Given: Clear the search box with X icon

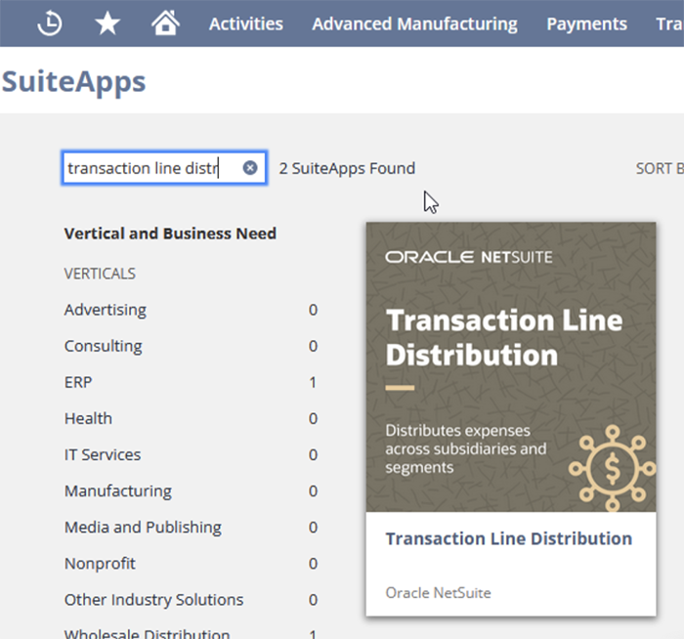Looking at the screenshot, I should 250,168.
